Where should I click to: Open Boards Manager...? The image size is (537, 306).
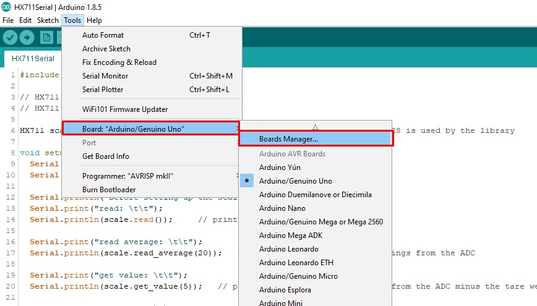coord(316,139)
